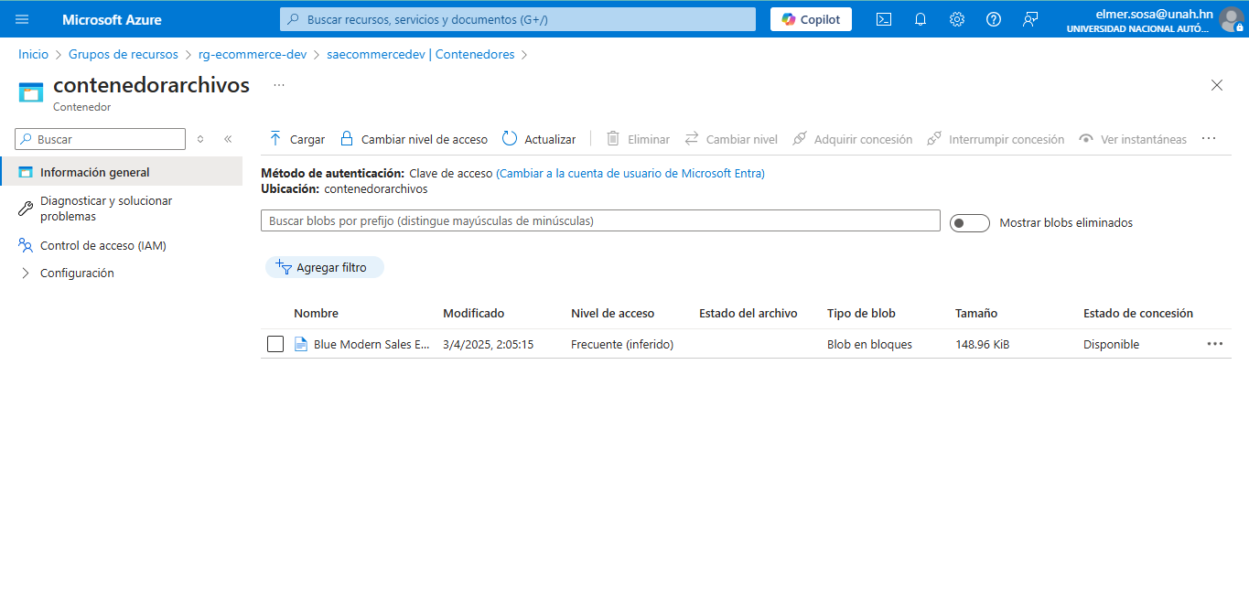Upload a file using the Cargar icon
Screen dimensions: 1249x590
[296, 138]
